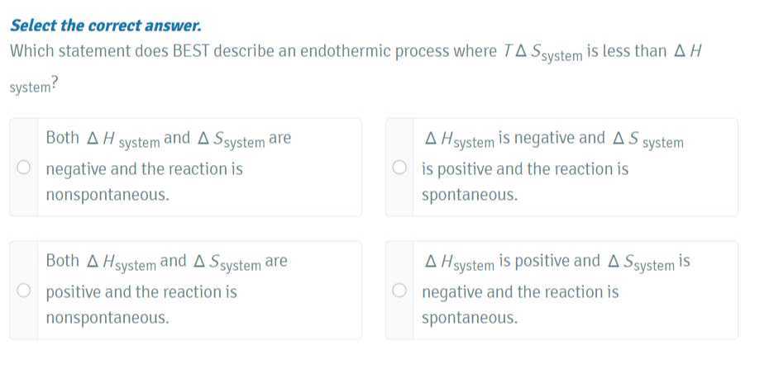Click 'ΔH system is positive' answer card text

556,291
